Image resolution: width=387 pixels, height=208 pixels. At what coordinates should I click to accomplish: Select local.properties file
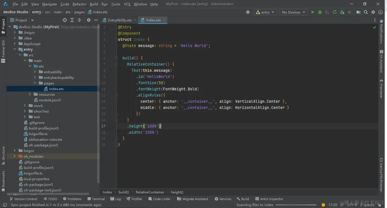(x=34, y=179)
